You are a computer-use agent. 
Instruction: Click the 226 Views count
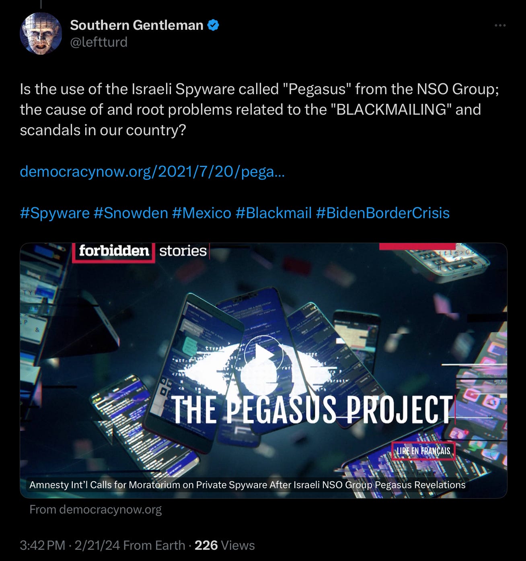click(225, 545)
